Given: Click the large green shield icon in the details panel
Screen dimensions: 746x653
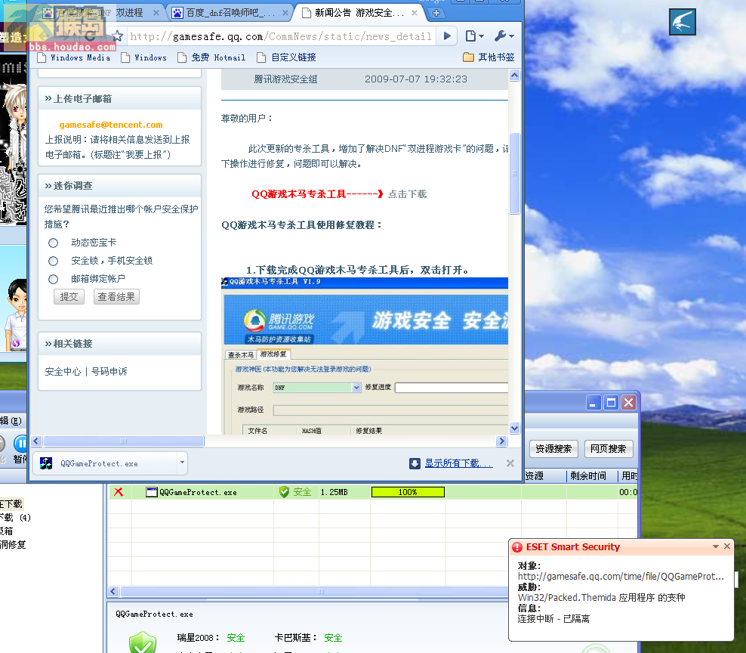Looking at the screenshot, I should [x=142, y=642].
